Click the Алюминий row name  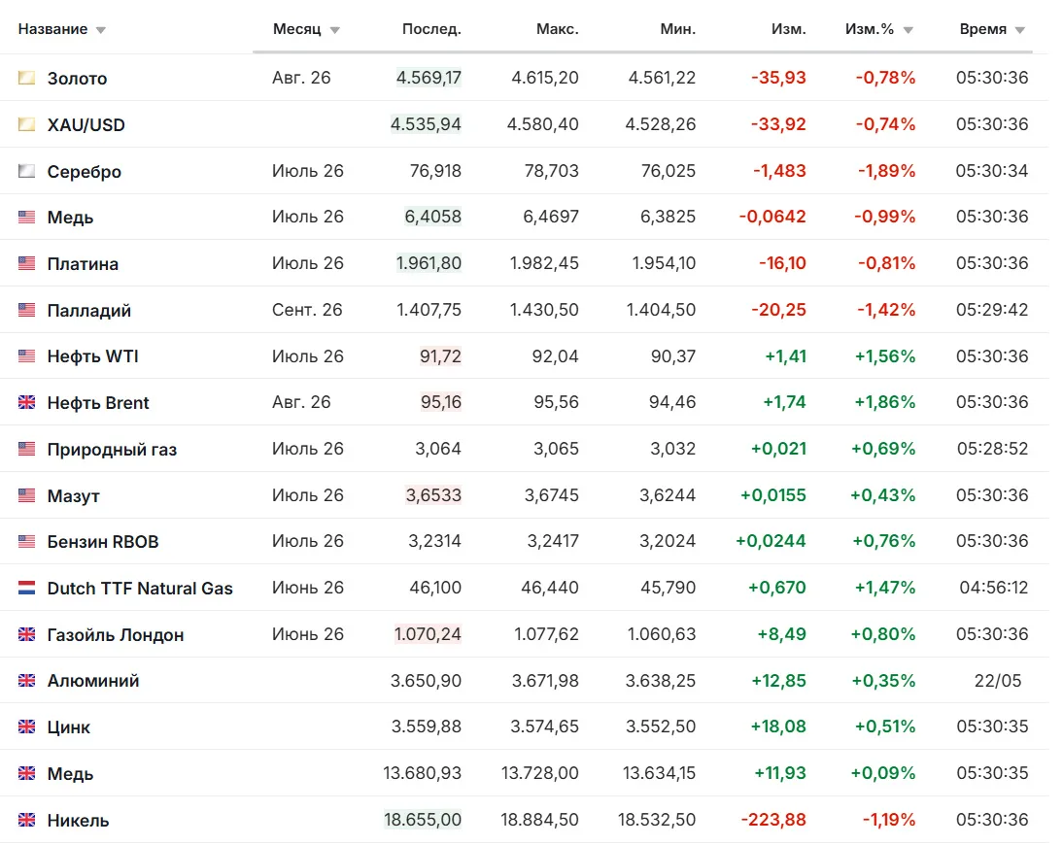93,680
